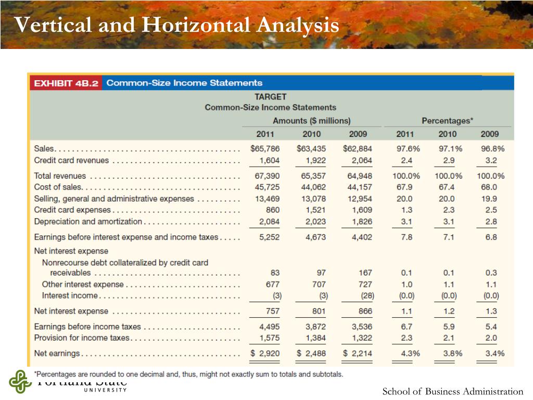Click earnings before income taxes value 4,495
The width and height of the screenshot is (533, 400).
tap(270, 327)
